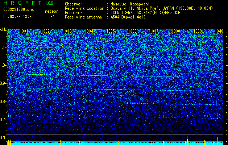Click the 0.8 kHz axis label

pos(3,101)
